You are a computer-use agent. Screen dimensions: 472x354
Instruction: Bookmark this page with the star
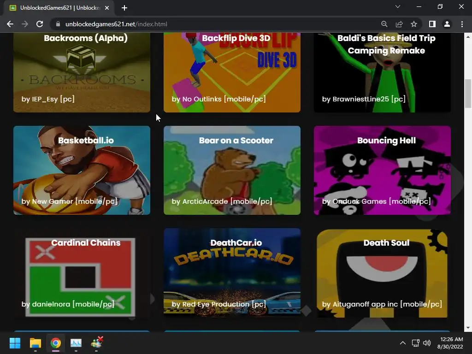click(x=414, y=24)
